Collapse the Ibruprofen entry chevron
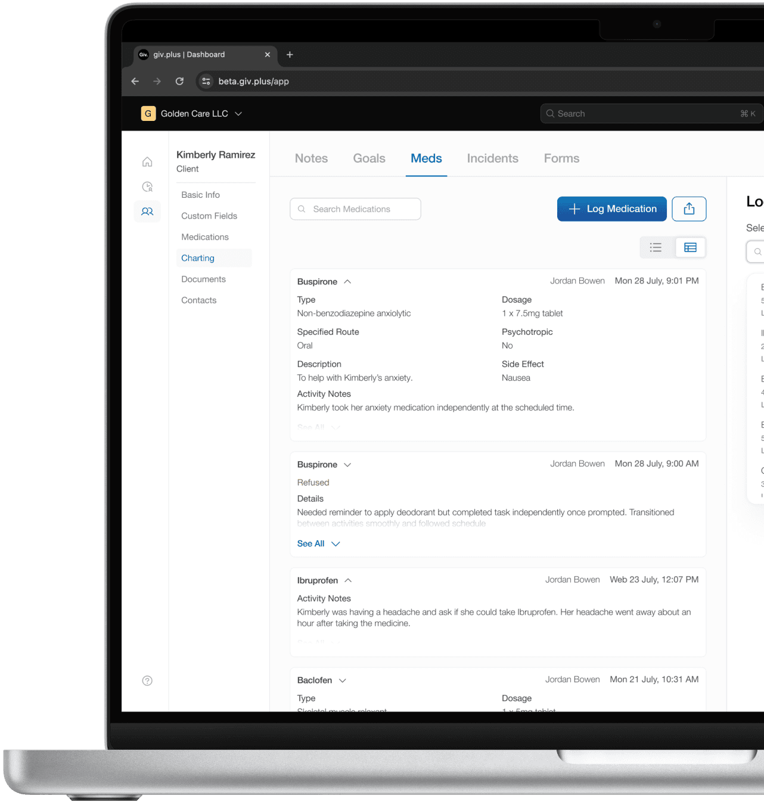Image resolution: width=764 pixels, height=809 pixels. tap(348, 580)
